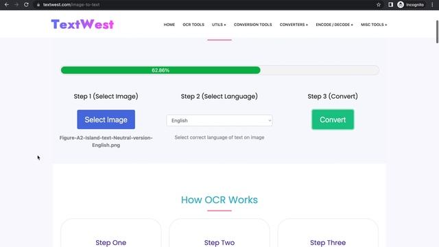Click the Step Two card heading
439x247 pixels.
[x=219, y=242]
